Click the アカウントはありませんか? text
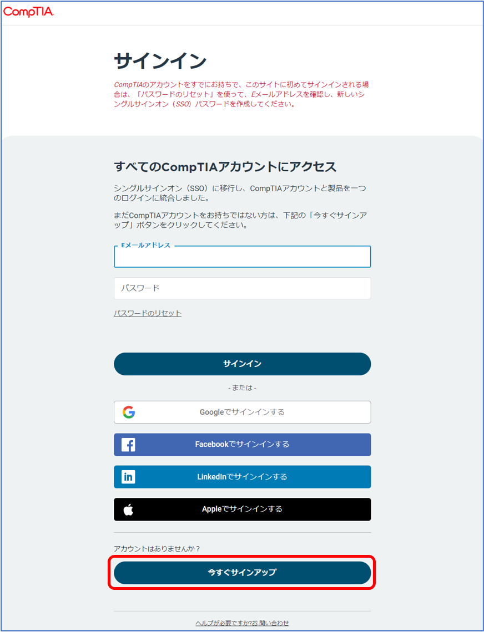Viewport: 484px width, 632px height. point(157,549)
